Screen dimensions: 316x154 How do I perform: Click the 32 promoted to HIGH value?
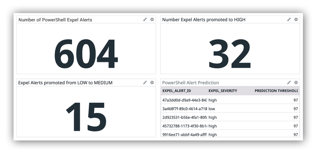coord(230,54)
